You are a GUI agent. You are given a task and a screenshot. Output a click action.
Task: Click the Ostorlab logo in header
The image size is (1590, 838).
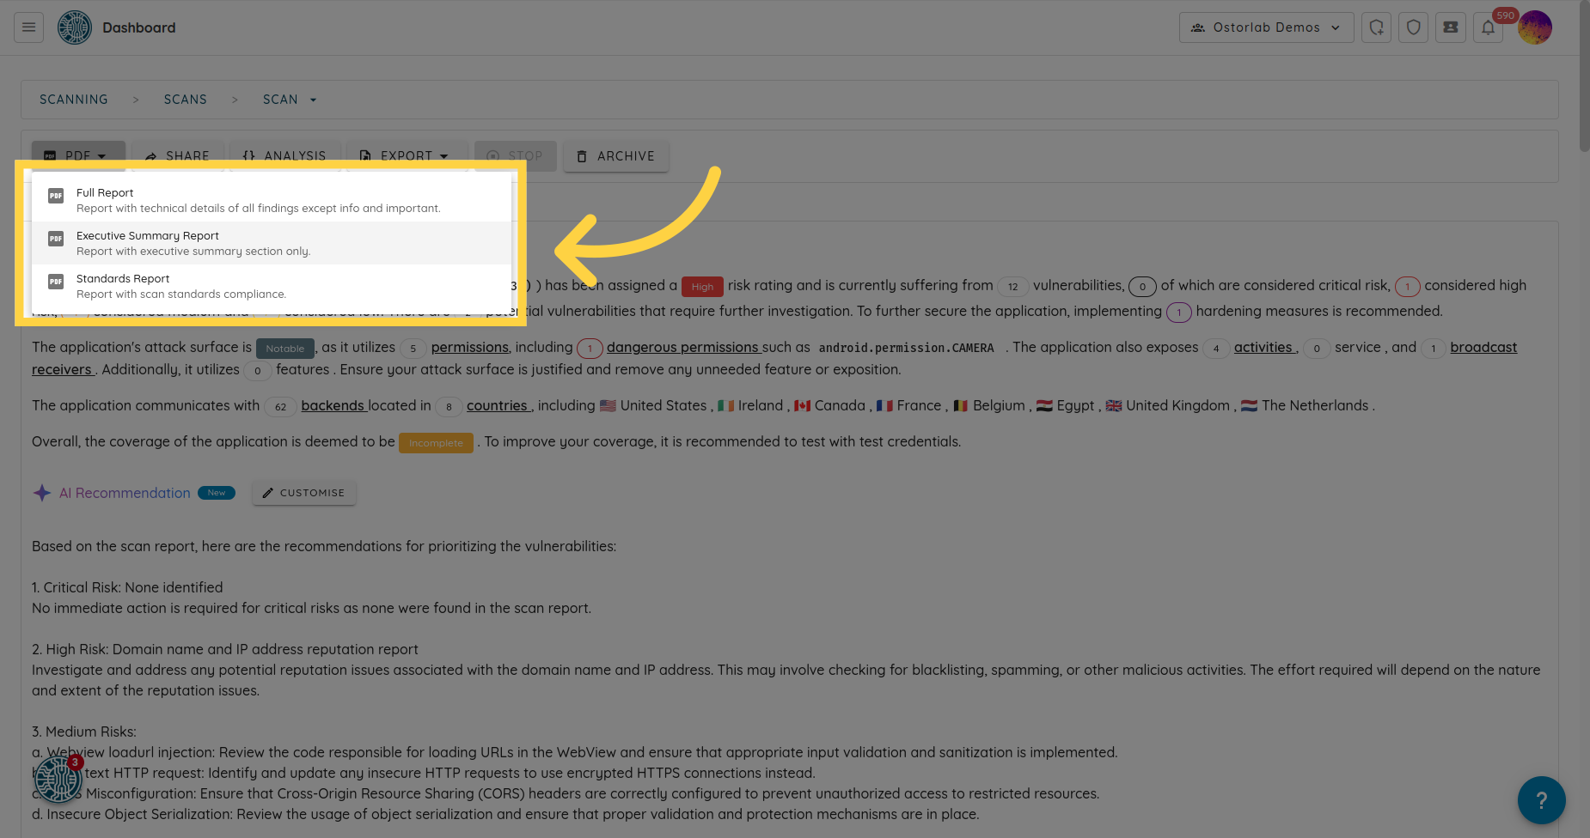click(75, 27)
